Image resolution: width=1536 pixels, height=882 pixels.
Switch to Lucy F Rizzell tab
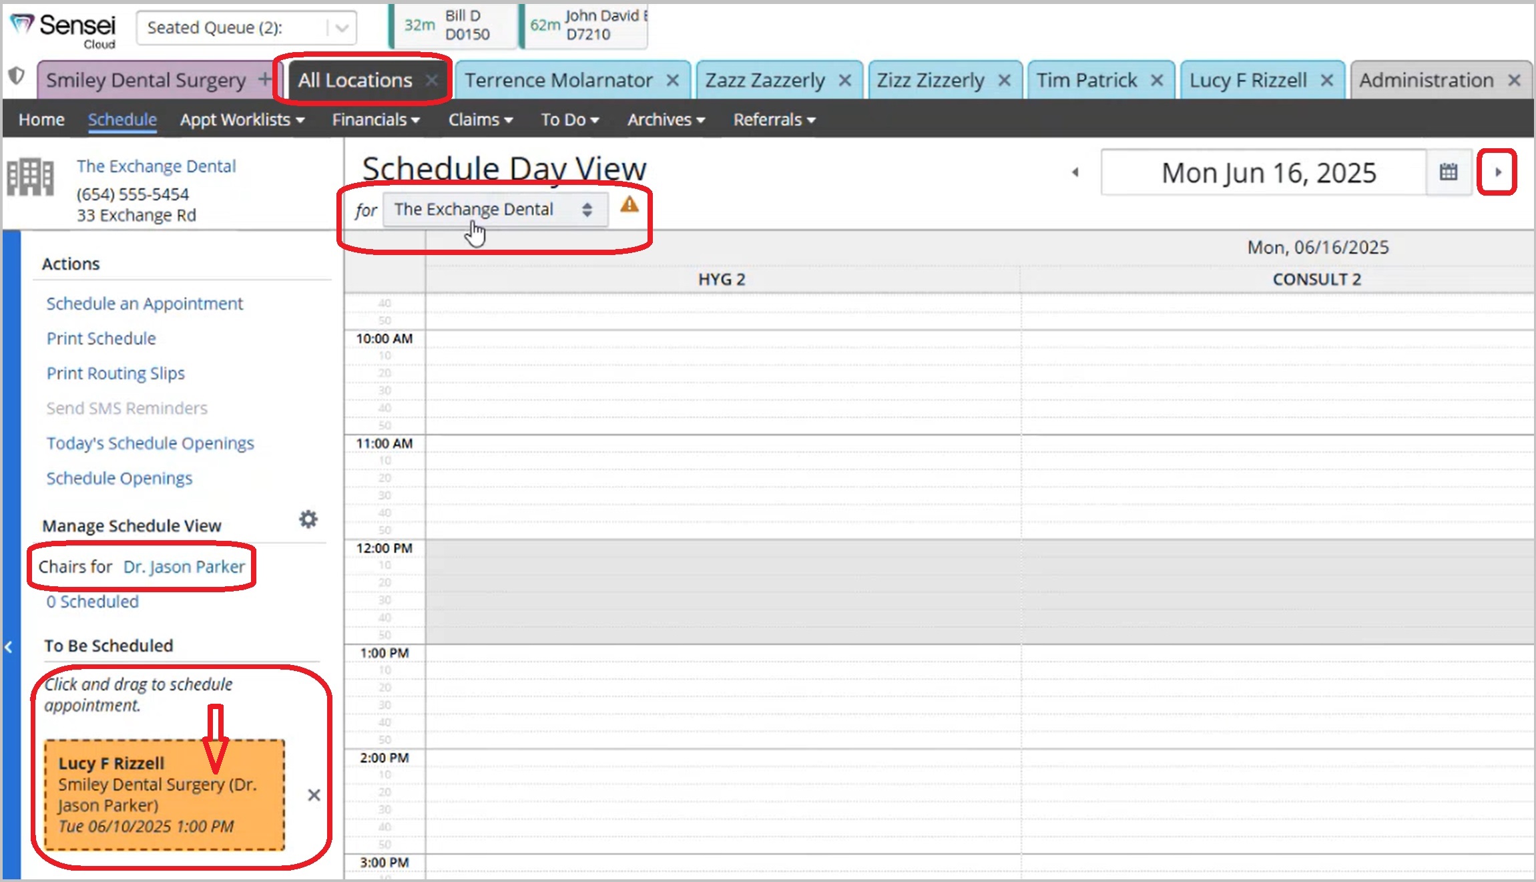(1248, 80)
